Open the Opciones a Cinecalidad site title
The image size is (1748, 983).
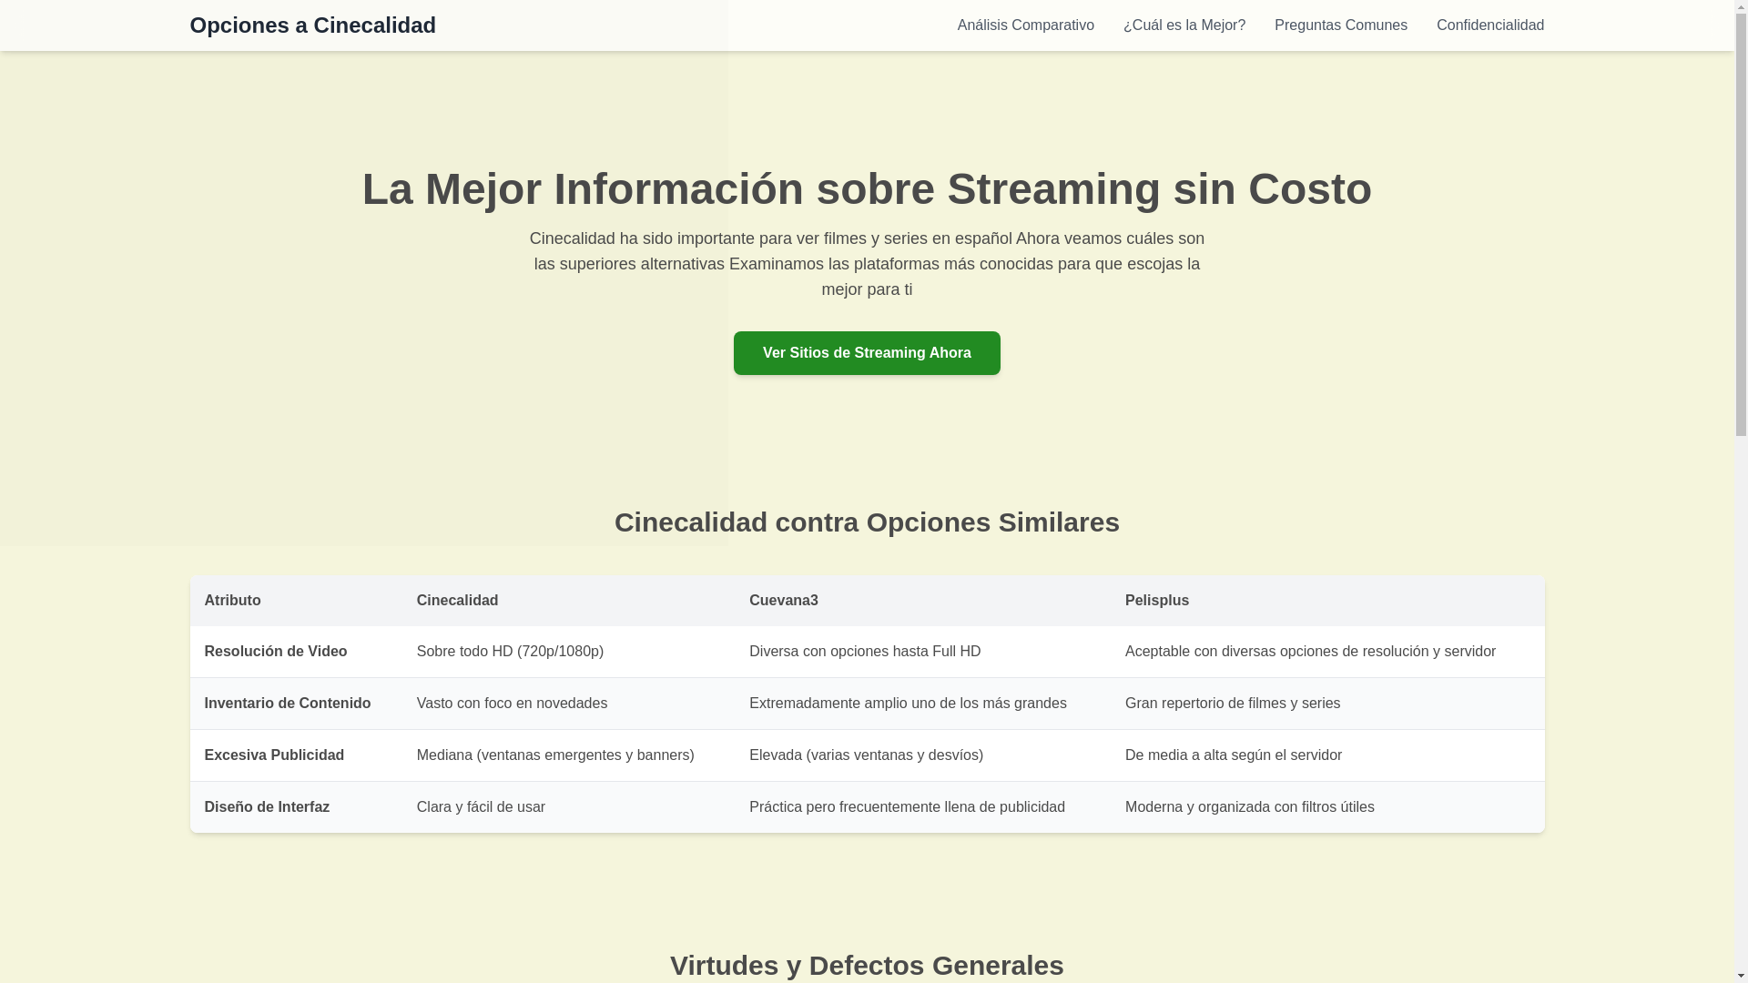(312, 25)
